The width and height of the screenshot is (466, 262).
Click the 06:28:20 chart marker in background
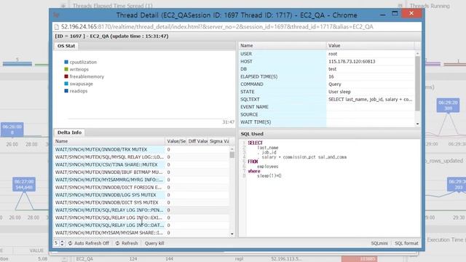[448, 105]
